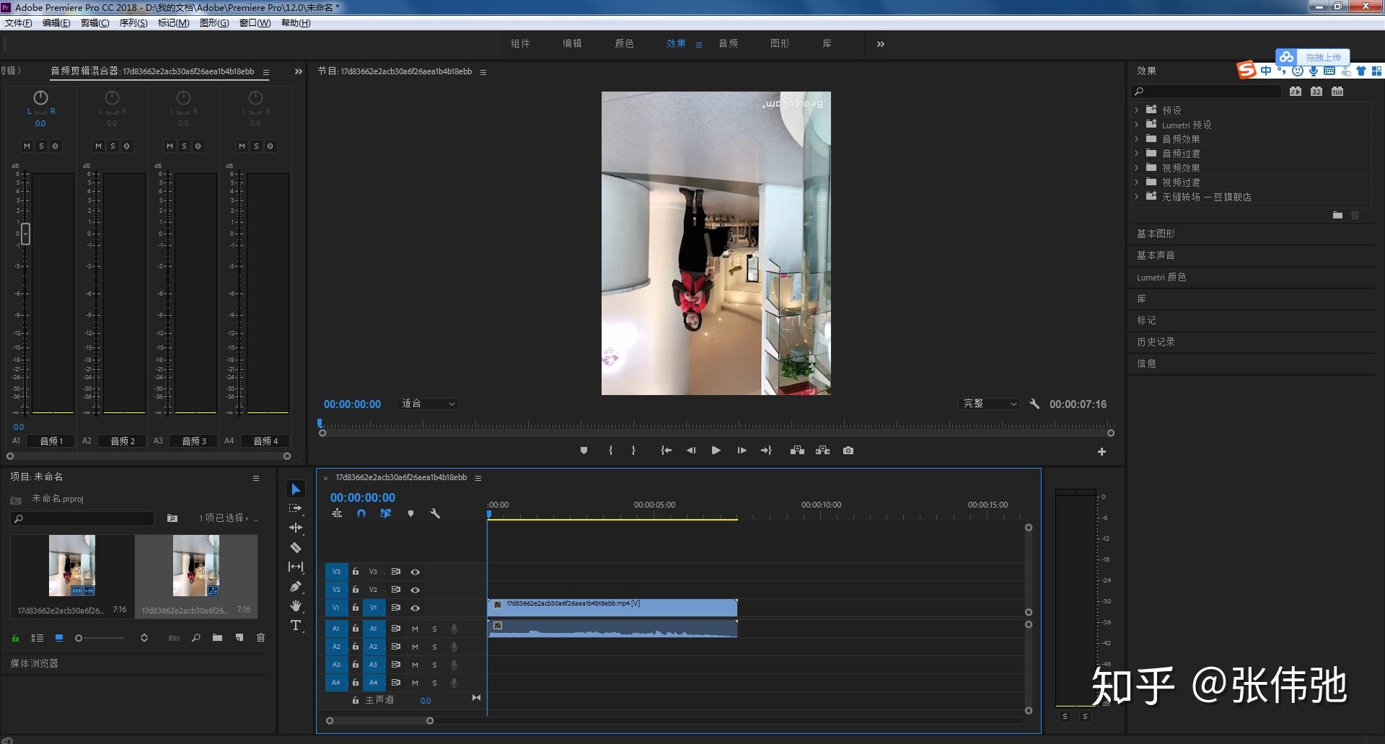Select the Slip tool

point(296,567)
